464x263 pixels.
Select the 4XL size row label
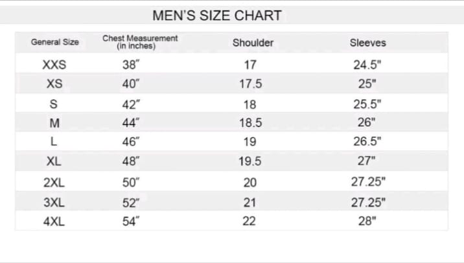(x=54, y=222)
